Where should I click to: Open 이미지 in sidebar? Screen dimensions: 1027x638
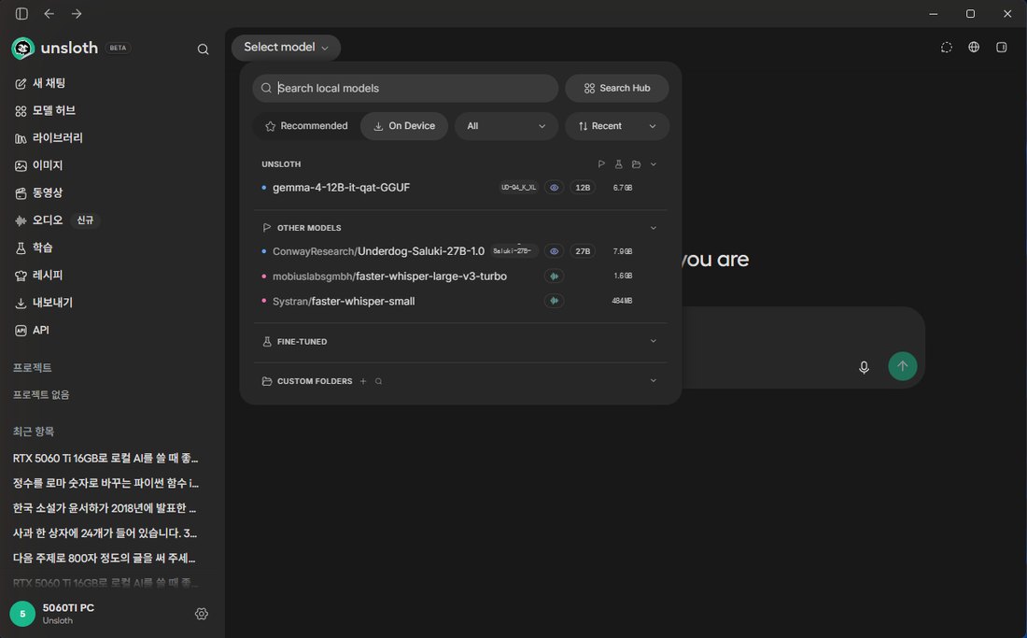tap(39, 165)
